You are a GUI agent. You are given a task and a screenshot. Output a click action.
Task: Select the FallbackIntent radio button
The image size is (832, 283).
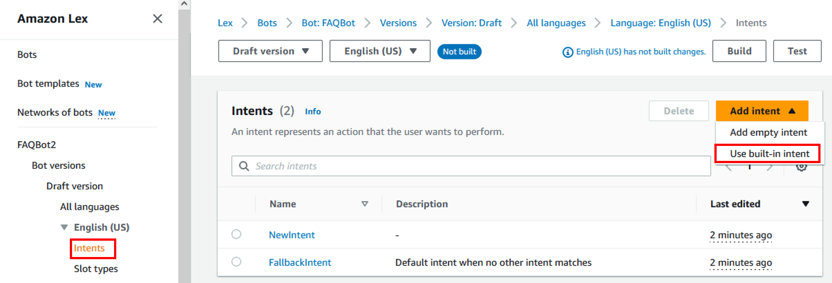[x=237, y=262]
